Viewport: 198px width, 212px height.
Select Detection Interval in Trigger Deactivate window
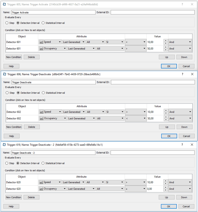pos(18,93)
